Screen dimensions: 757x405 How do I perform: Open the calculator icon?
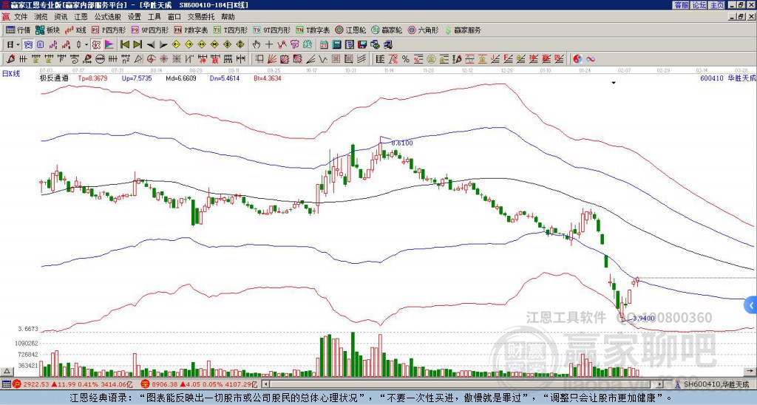pos(336,45)
